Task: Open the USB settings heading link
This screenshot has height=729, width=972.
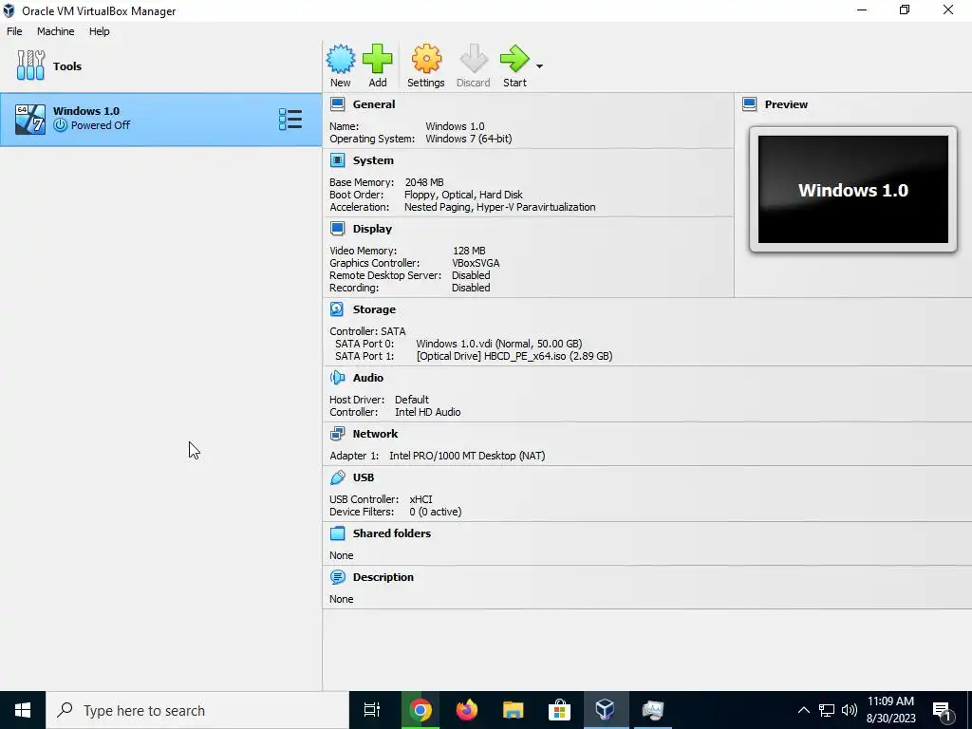Action: click(364, 477)
